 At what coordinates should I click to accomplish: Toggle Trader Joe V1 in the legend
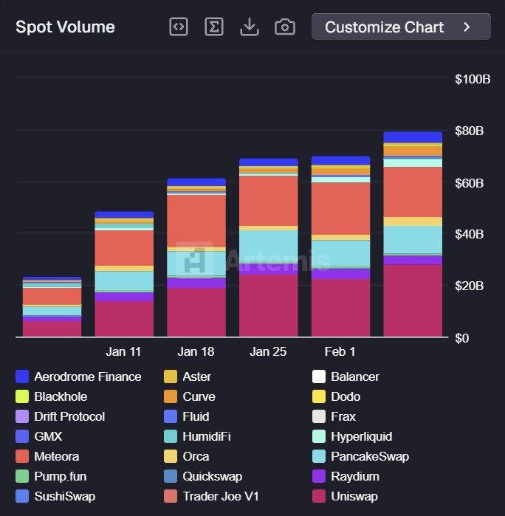pos(220,496)
